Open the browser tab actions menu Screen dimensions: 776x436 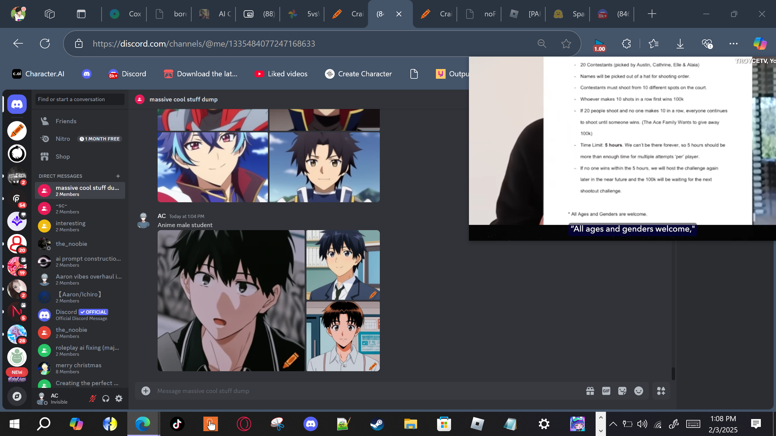[x=81, y=14]
